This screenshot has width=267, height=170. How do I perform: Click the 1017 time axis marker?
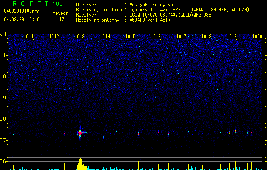[181, 37]
